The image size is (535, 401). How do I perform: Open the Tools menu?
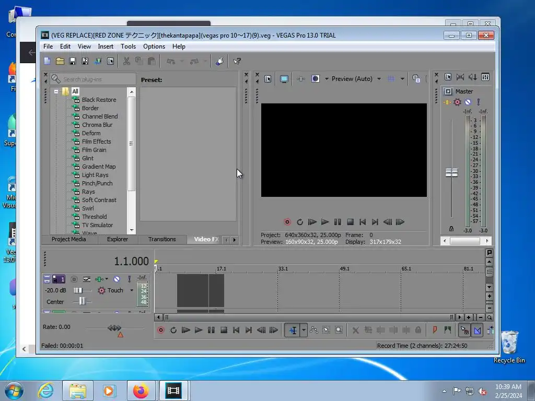point(129,46)
